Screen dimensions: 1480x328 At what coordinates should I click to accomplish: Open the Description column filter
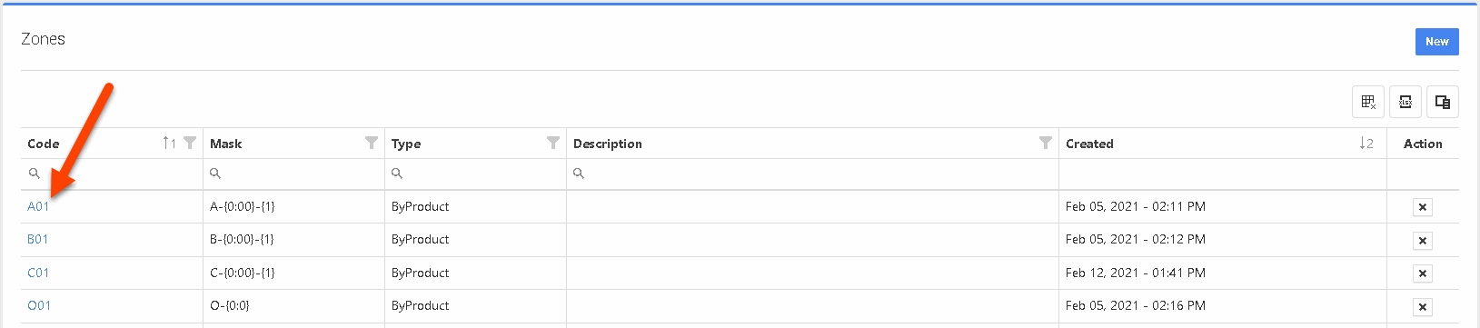tap(1046, 143)
